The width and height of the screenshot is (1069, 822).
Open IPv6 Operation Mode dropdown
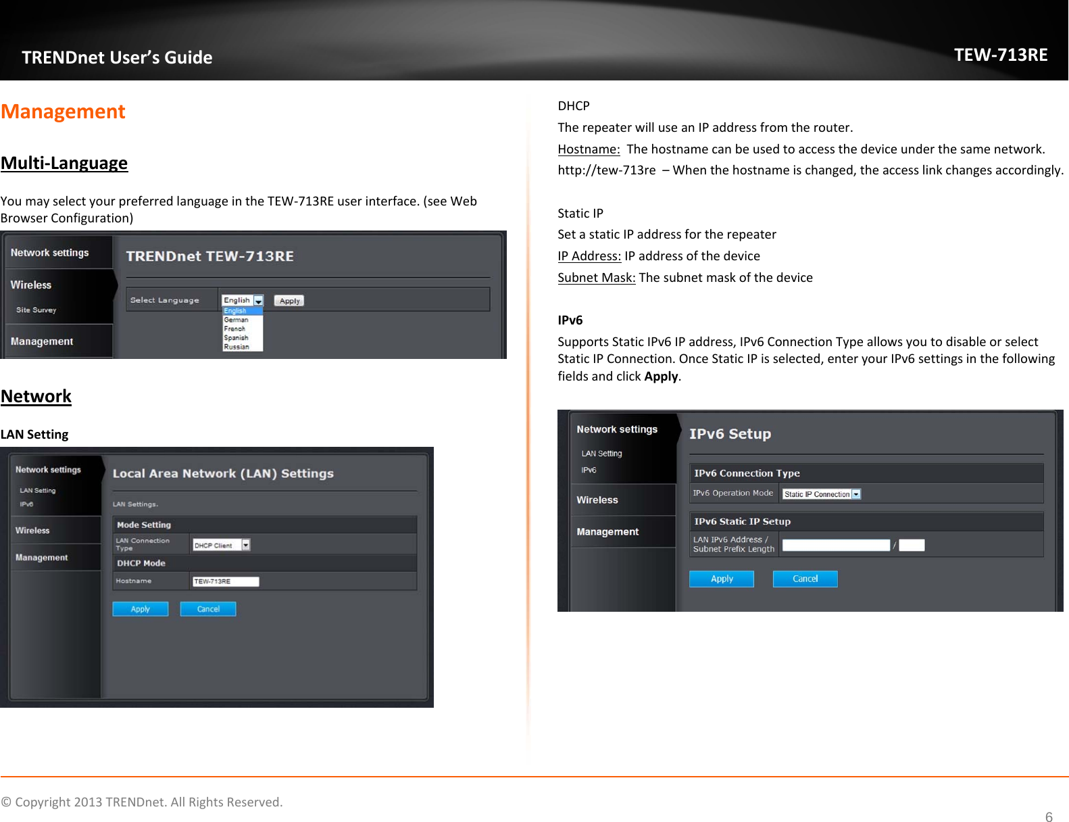[x=822, y=494]
